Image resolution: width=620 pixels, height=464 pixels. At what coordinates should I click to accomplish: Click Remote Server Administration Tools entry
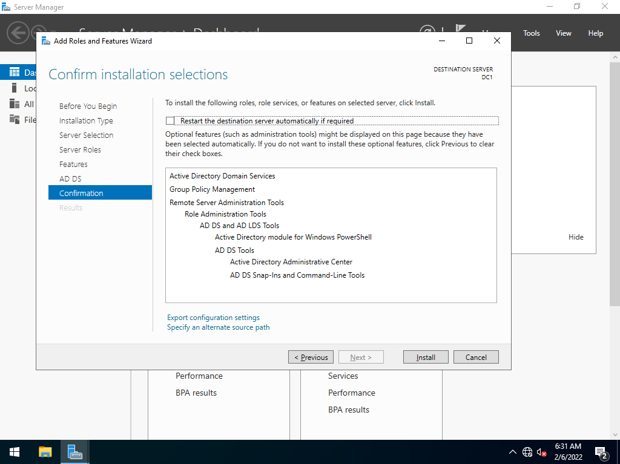pos(226,203)
